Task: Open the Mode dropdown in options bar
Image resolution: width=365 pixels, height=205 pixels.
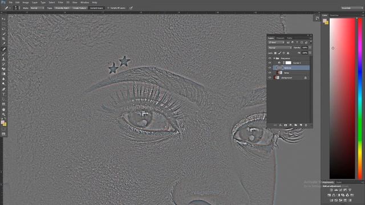Action: (x=36, y=8)
